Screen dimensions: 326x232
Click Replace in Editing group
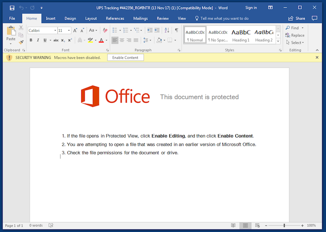(295, 35)
